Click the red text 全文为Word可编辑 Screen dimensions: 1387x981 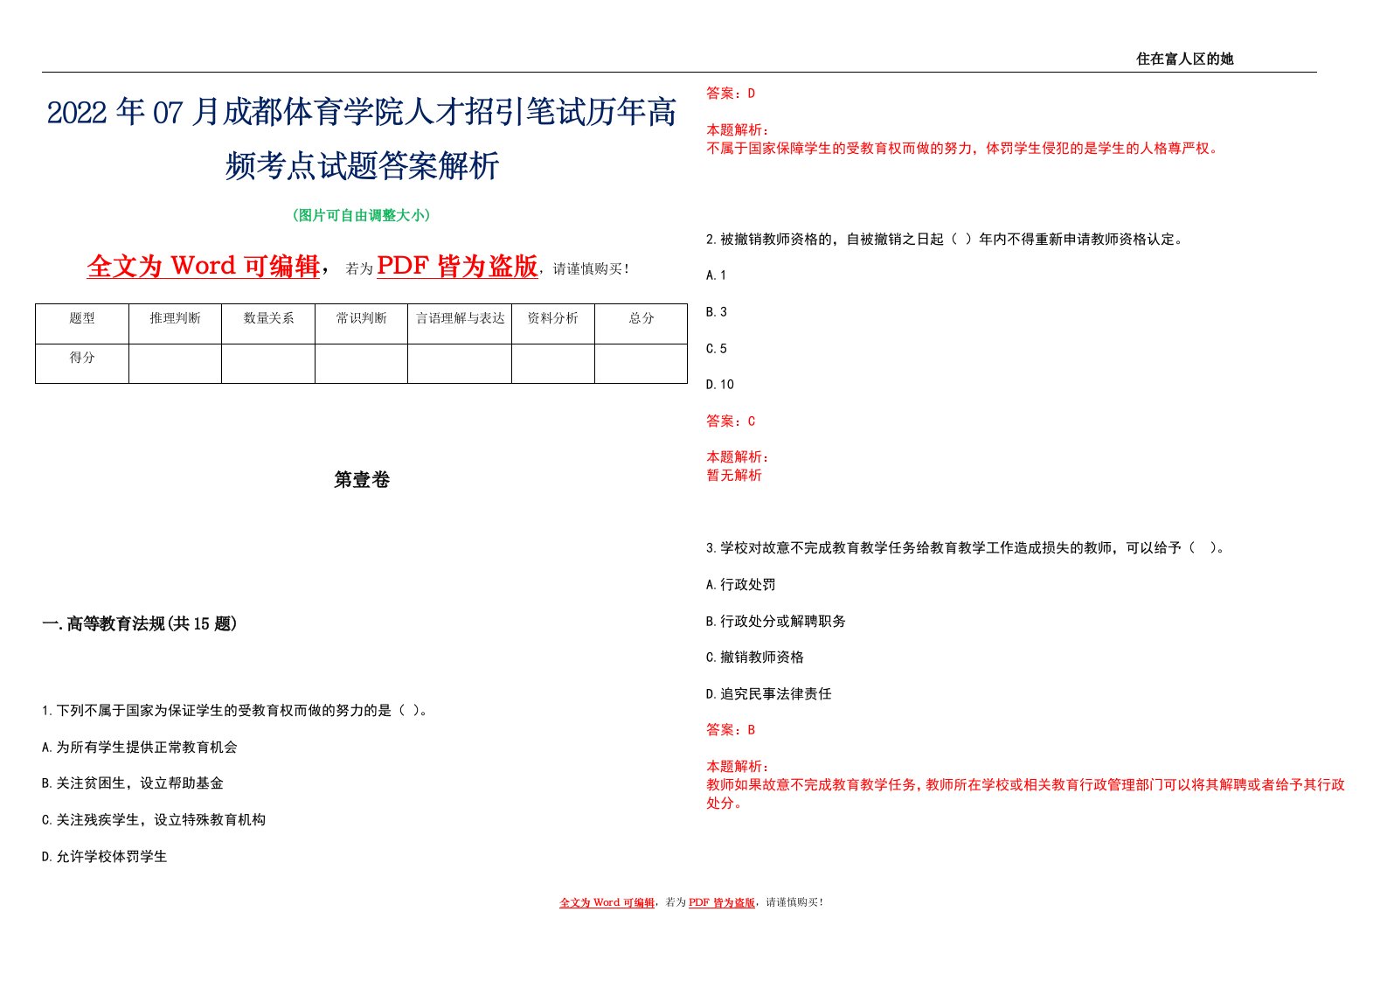point(204,266)
